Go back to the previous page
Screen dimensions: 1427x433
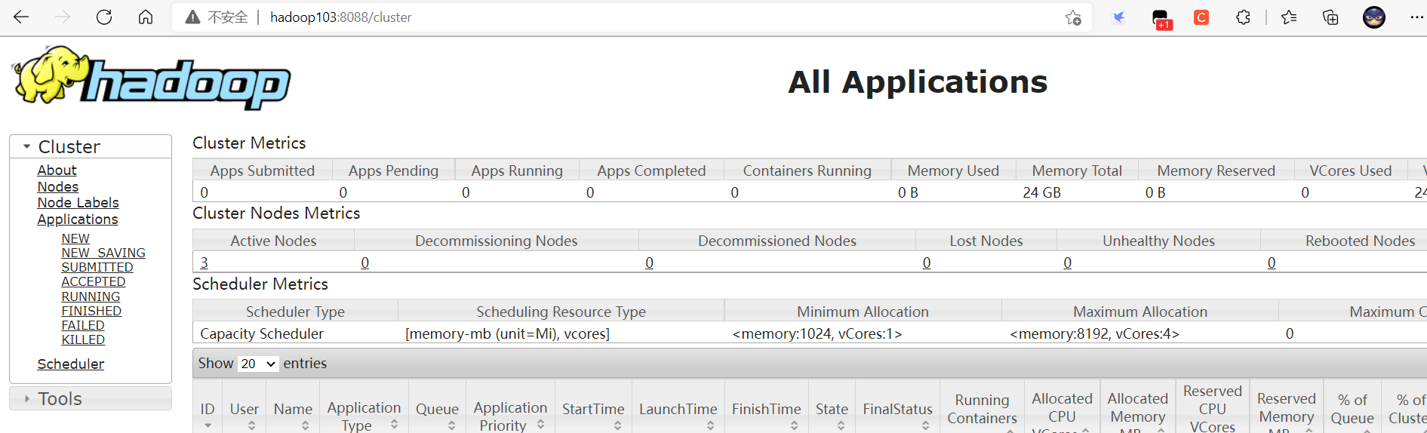21,17
